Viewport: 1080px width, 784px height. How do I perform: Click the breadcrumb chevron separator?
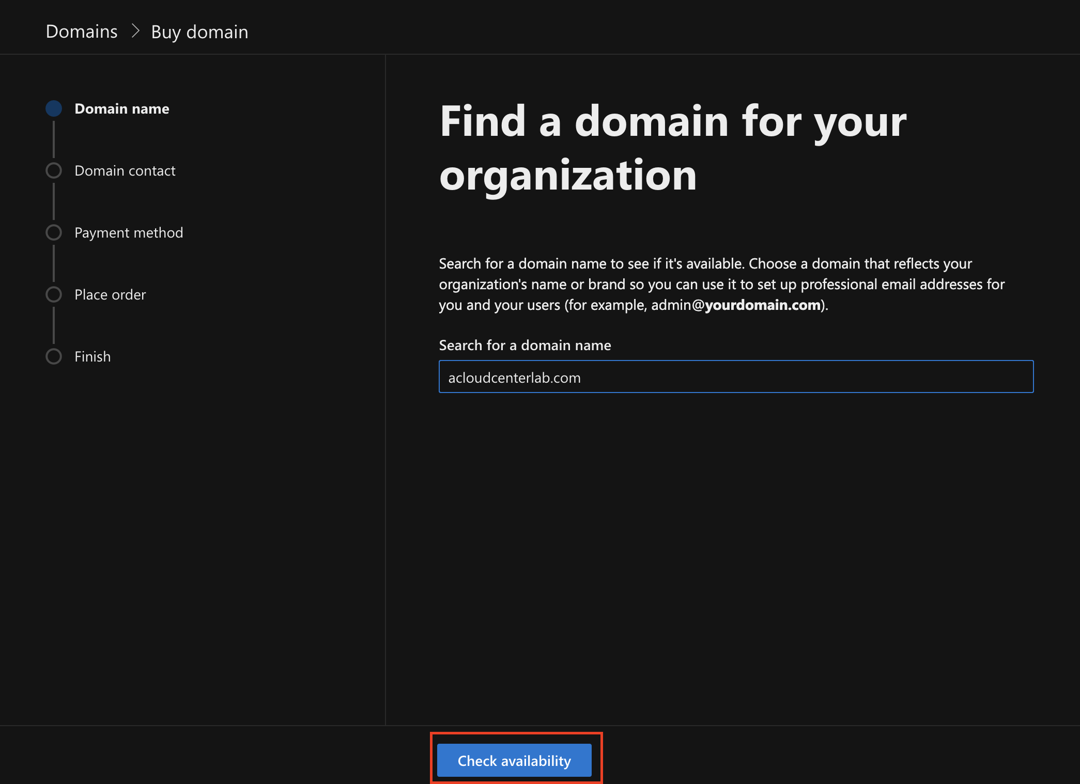pyautogui.click(x=135, y=31)
